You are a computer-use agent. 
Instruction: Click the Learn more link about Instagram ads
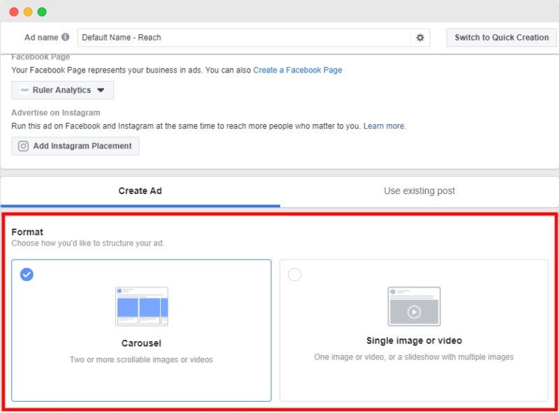click(383, 126)
